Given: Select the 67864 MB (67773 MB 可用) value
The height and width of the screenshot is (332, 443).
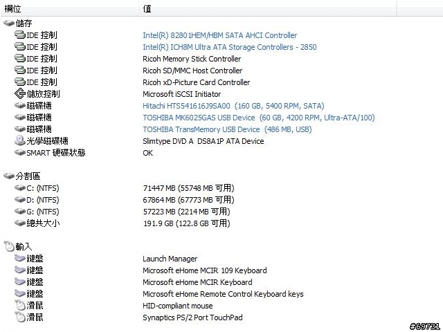Looking at the screenshot, I should pyautogui.click(x=188, y=200).
